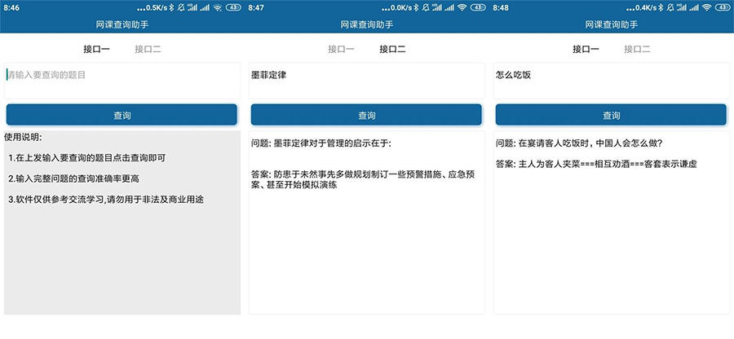Click question text 在宴请客人吃饭时
734x339 pixels.
tap(590, 144)
